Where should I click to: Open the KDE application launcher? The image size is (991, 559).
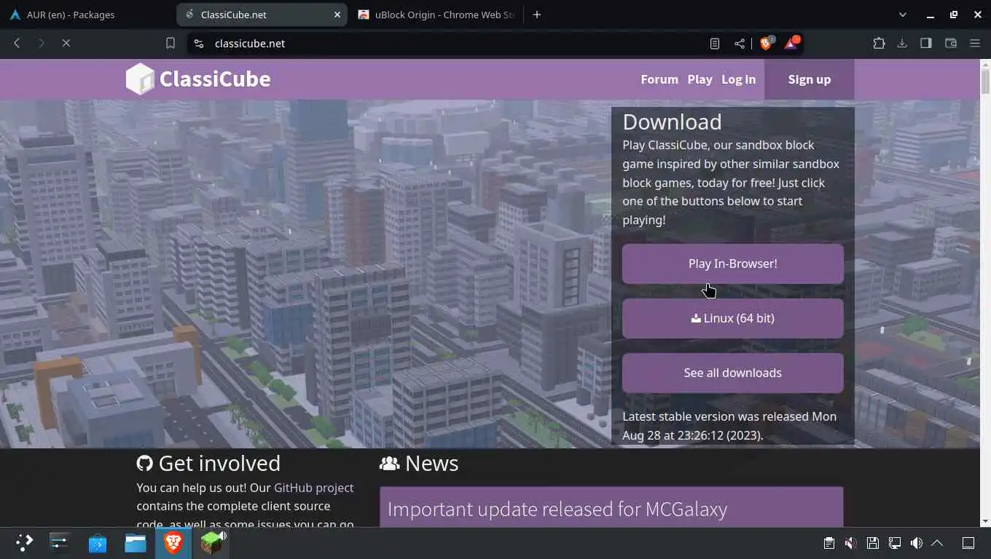24,542
